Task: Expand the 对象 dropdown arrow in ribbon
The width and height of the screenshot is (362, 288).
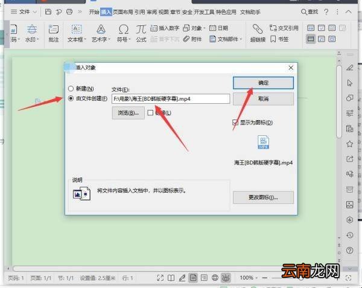Action: 205,28
